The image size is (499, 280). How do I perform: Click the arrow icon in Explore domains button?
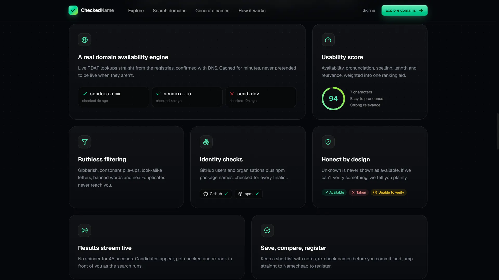click(421, 10)
